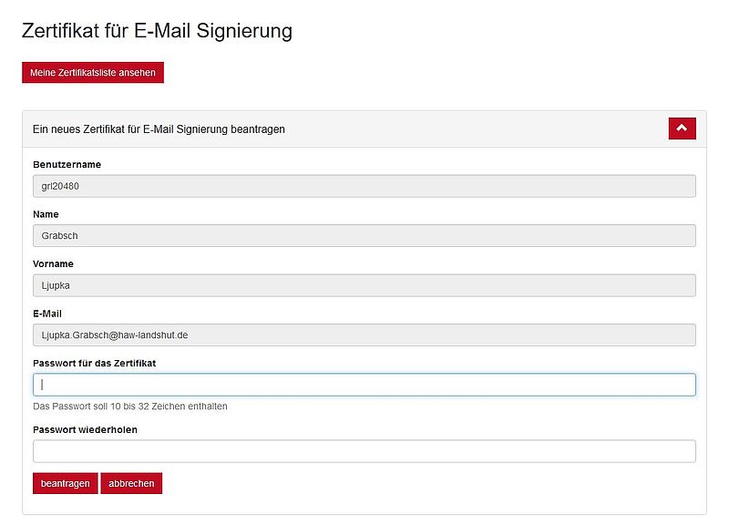Click the Passwort für das Zertifikat label

click(94, 363)
